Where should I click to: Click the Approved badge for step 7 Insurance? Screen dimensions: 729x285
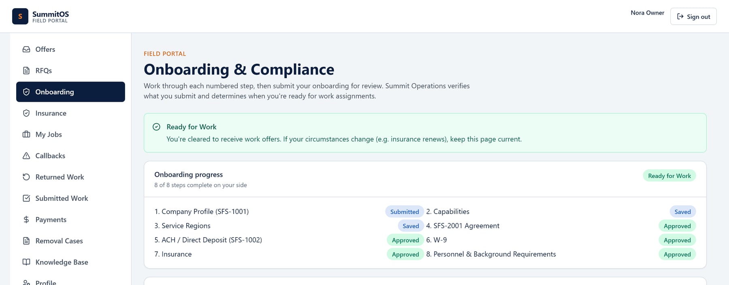click(405, 254)
